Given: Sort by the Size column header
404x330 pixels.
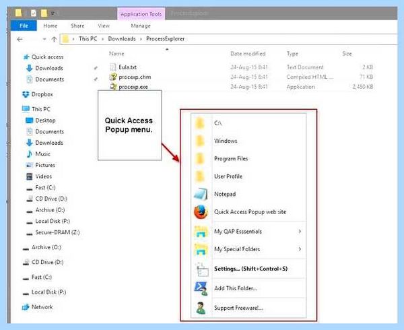Looking at the screenshot, I should [x=347, y=54].
